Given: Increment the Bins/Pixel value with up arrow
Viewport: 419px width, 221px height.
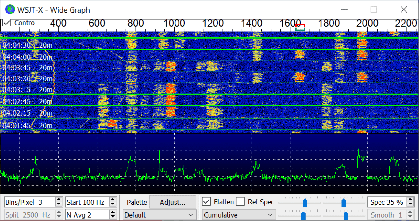Looking at the screenshot, I should (58, 200).
